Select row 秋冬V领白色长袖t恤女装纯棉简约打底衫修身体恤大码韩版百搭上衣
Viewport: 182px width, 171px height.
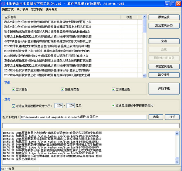click(72, 22)
